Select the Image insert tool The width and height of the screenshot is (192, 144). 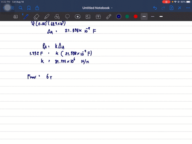tap(88, 17)
